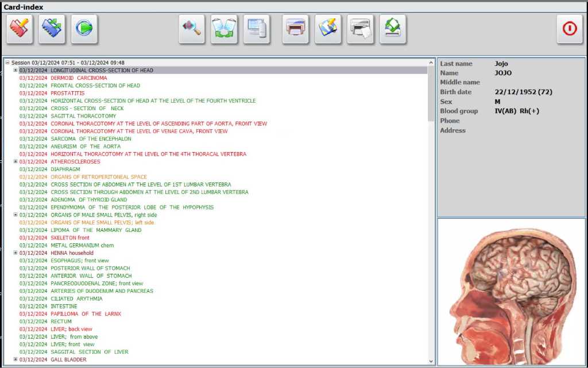Click the list scrollbar up arrow

[x=431, y=63]
